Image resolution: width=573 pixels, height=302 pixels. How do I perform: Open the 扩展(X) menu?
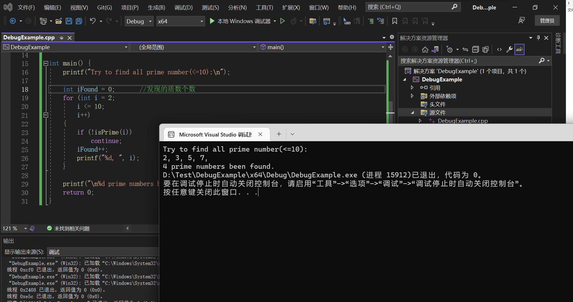pyautogui.click(x=291, y=7)
